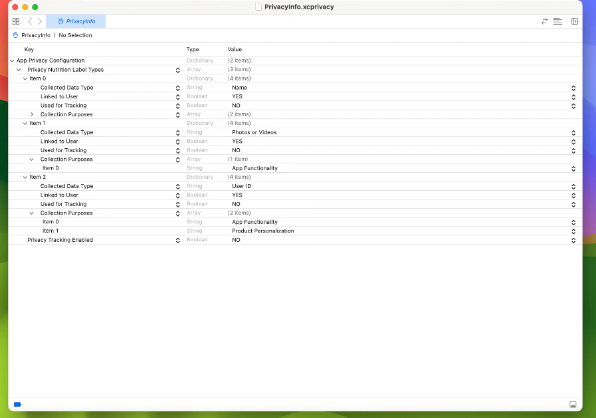This screenshot has height=418, width=596.
Task: Select the PrivacyInfo tab
Action: tap(76, 21)
